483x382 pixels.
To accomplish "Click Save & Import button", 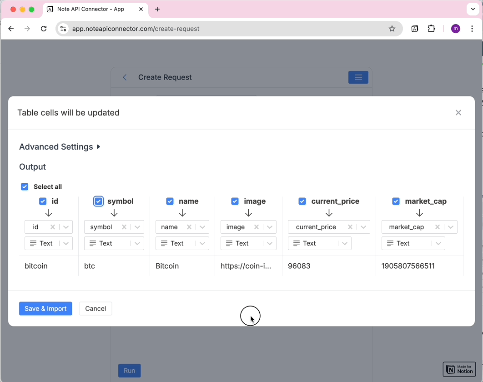I will pyautogui.click(x=45, y=308).
